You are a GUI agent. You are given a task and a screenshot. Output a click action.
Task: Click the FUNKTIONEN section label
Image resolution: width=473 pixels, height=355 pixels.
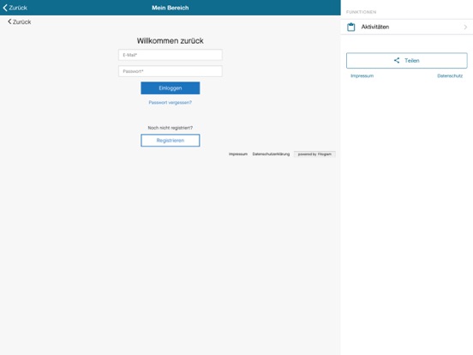click(x=361, y=12)
